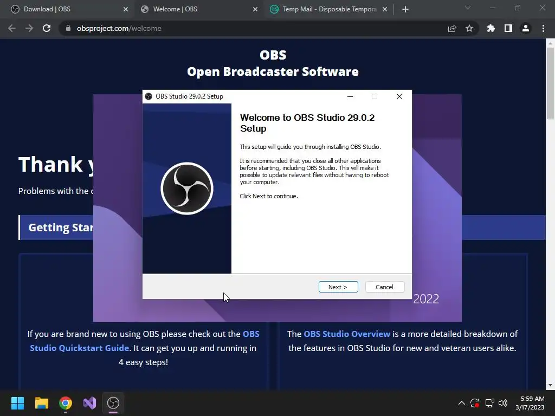Select the OBS installer taskbar icon

[x=113, y=403]
